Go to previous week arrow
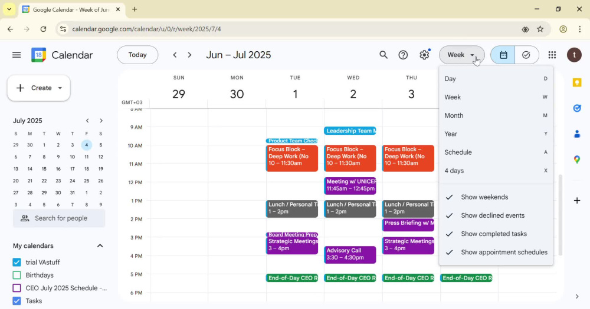 (175, 55)
